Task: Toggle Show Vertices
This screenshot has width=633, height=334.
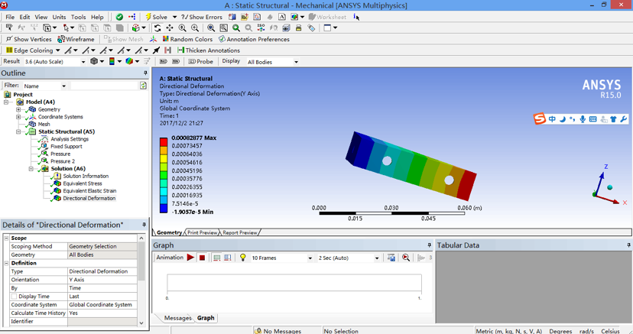Action: pyautogui.click(x=28, y=39)
